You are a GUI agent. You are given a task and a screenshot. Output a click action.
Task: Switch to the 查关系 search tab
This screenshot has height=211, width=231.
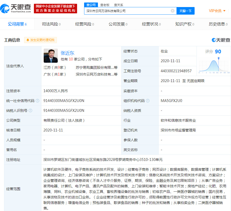tap(119, 5)
